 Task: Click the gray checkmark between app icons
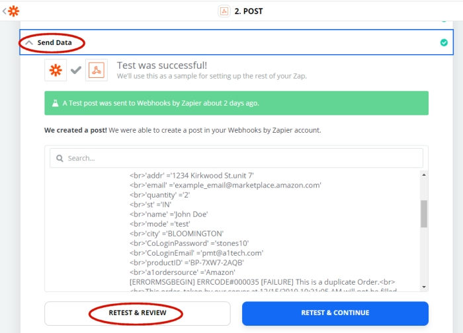76,70
